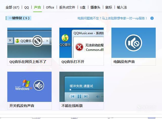This screenshot has height=119, width=162.
Task: Click the blue arrow icon beside vip服务 link
Action: (x=152, y=18)
